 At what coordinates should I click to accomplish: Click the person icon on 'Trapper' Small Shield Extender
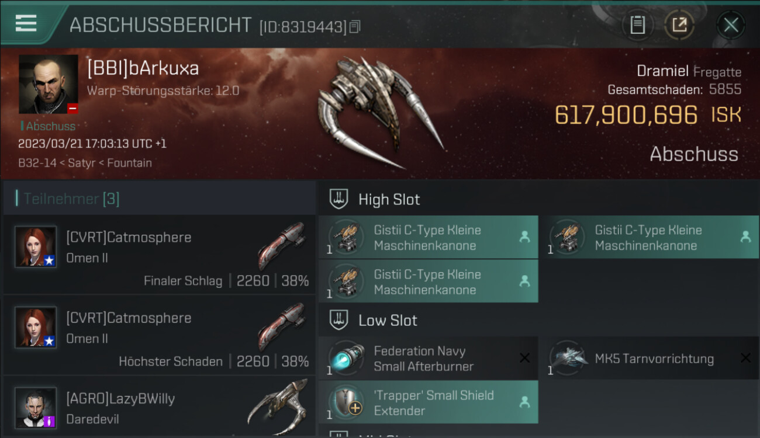point(524,402)
